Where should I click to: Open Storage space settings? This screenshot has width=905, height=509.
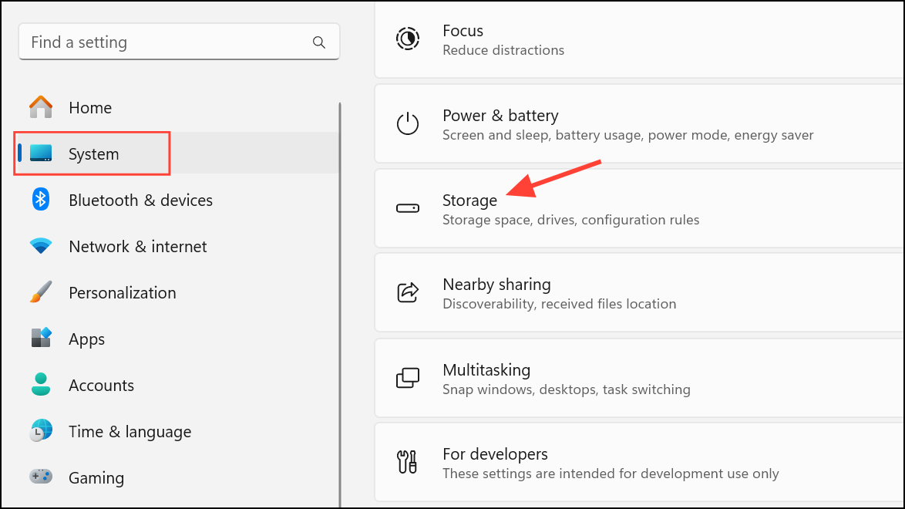[570, 209]
